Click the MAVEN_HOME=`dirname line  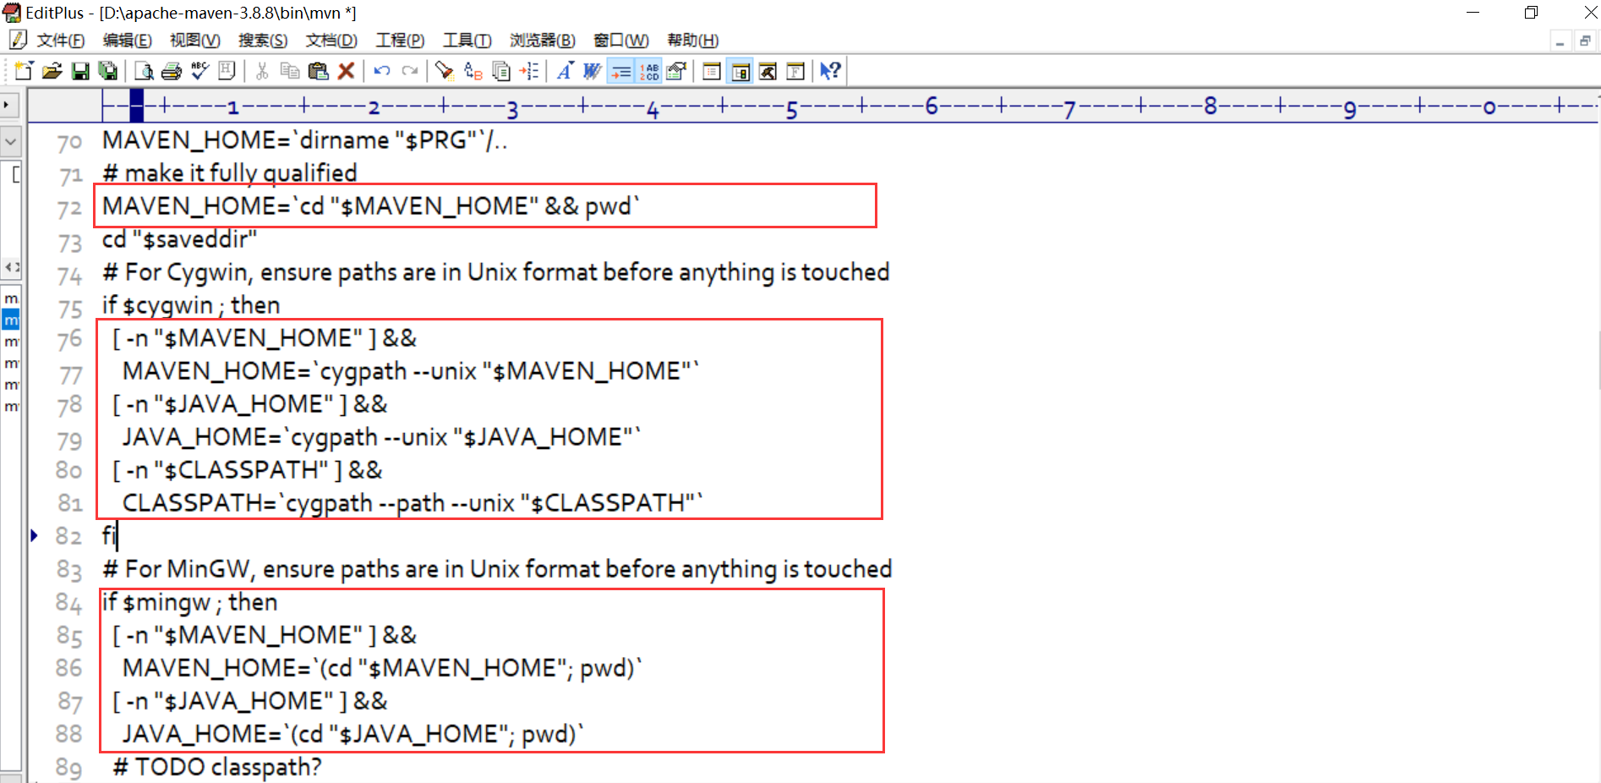(305, 140)
